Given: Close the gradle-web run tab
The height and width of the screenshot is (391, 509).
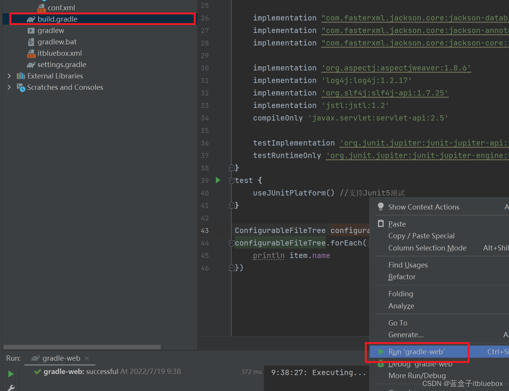Looking at the screenshot, I should (87, 358).
